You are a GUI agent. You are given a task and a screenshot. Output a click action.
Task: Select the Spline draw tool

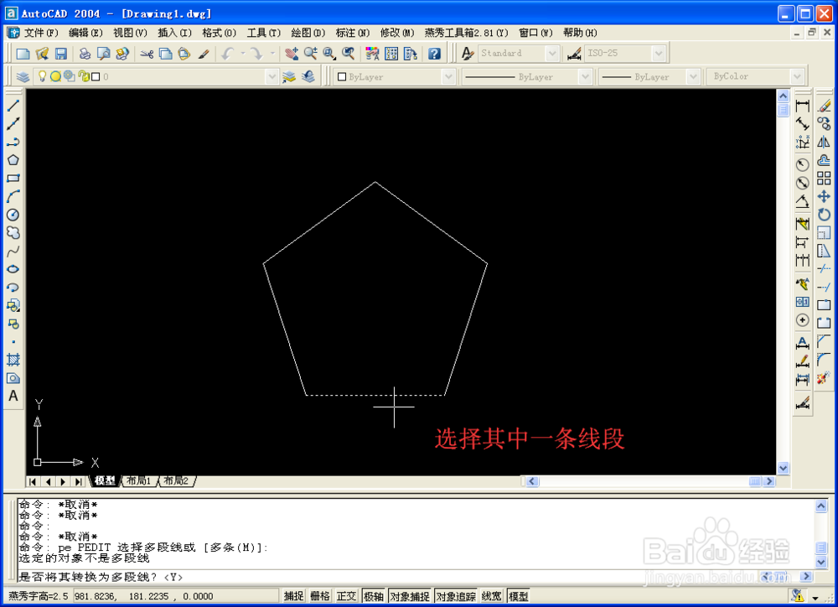tap(13, 251)
